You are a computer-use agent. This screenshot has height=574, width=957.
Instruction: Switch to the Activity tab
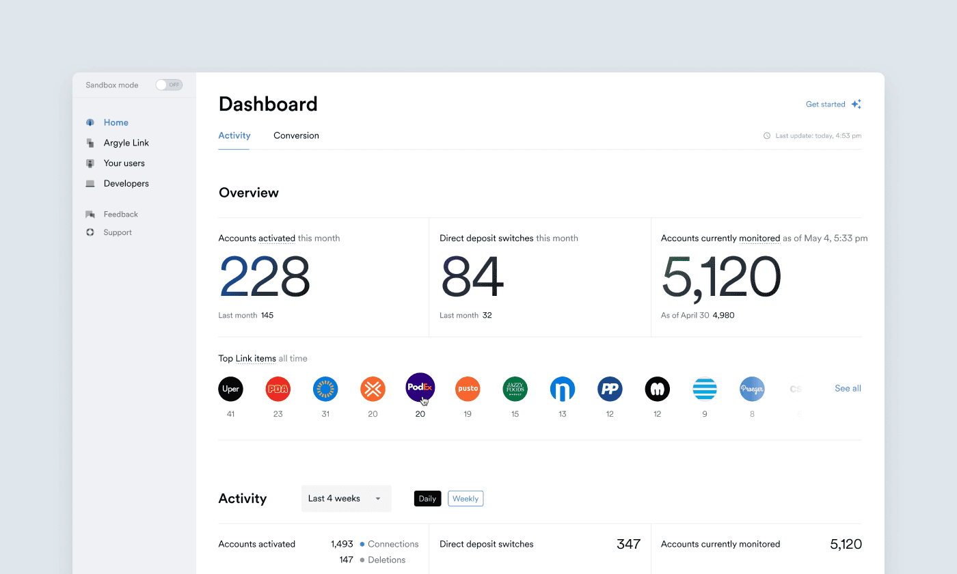tap(234, 135)
